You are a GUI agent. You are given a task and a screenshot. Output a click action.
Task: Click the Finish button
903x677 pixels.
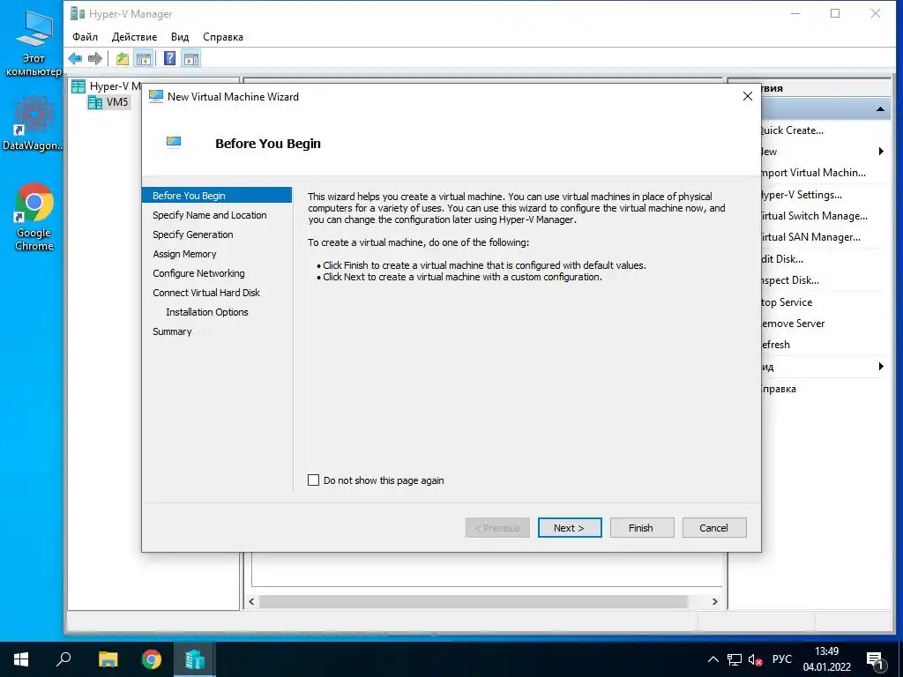pyautogui.click(x=642, y=528)
